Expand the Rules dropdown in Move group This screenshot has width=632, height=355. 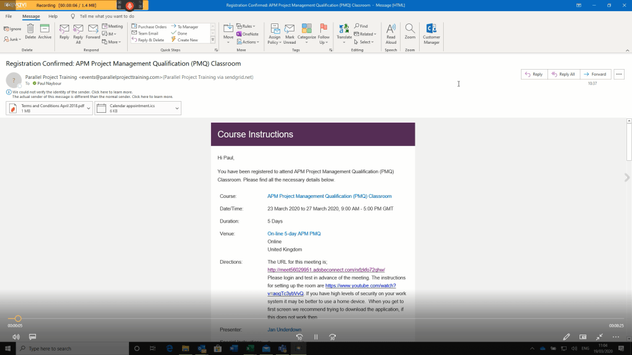248,27
